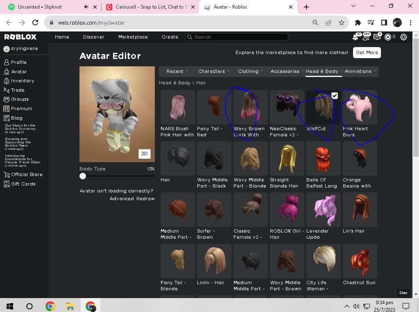Image resolution: width=419 pixels, height=312 pixels.
Task: Open the Advanced Redraw link
Action: [132, 198]
